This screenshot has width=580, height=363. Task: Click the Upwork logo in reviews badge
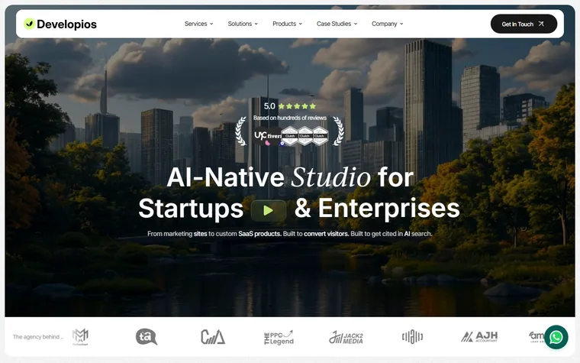tap(260, 135)
